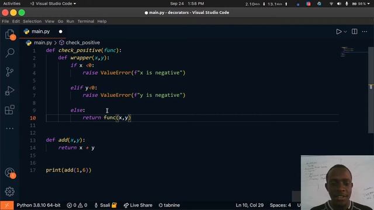This screenshot has width=374, height=210.
Task: Expand the run button dropdown arrow
Action: (345, 32)
